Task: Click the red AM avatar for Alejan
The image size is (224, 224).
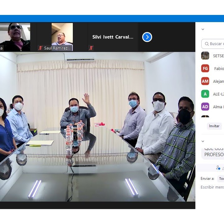Action: pyautogui.click(x=205, y=81)
